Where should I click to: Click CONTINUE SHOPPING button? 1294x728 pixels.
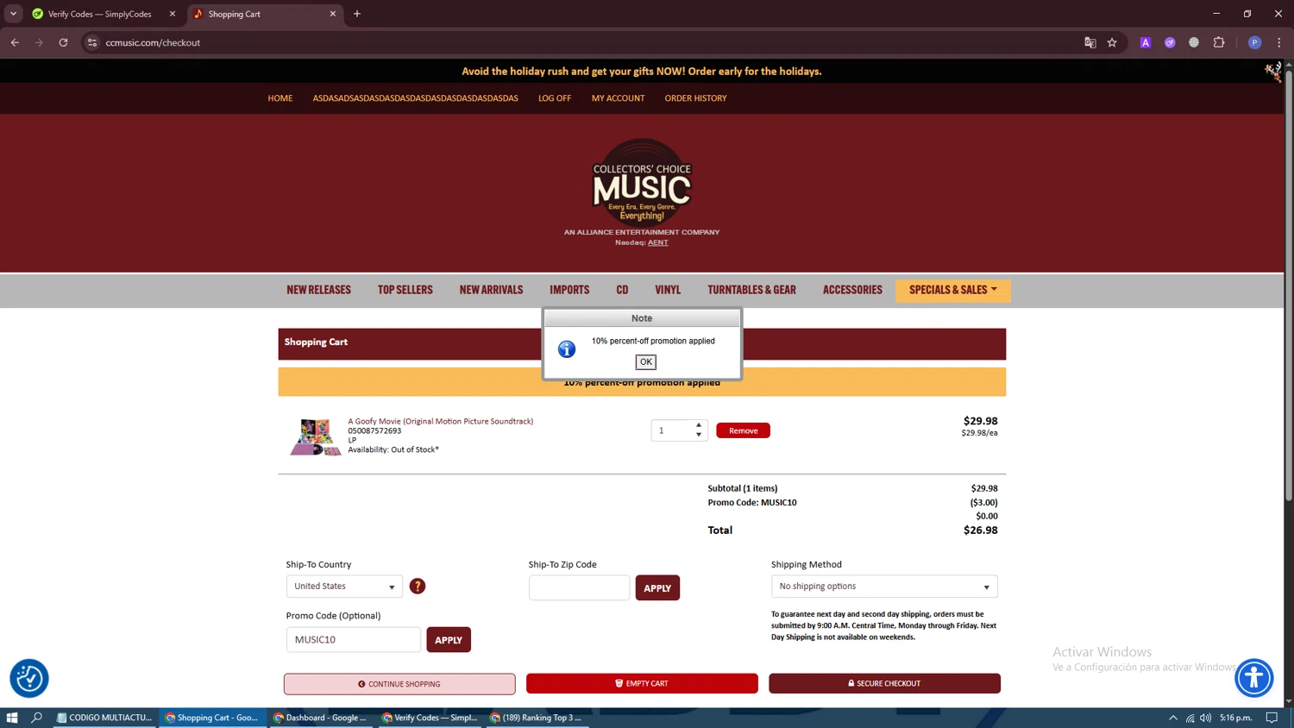pos(399,684)
